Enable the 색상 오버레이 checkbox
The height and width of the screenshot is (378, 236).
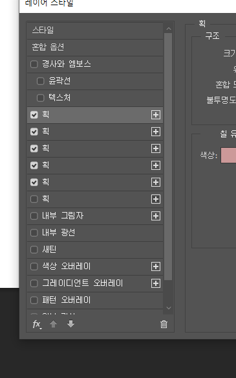(x=34, y=266)
